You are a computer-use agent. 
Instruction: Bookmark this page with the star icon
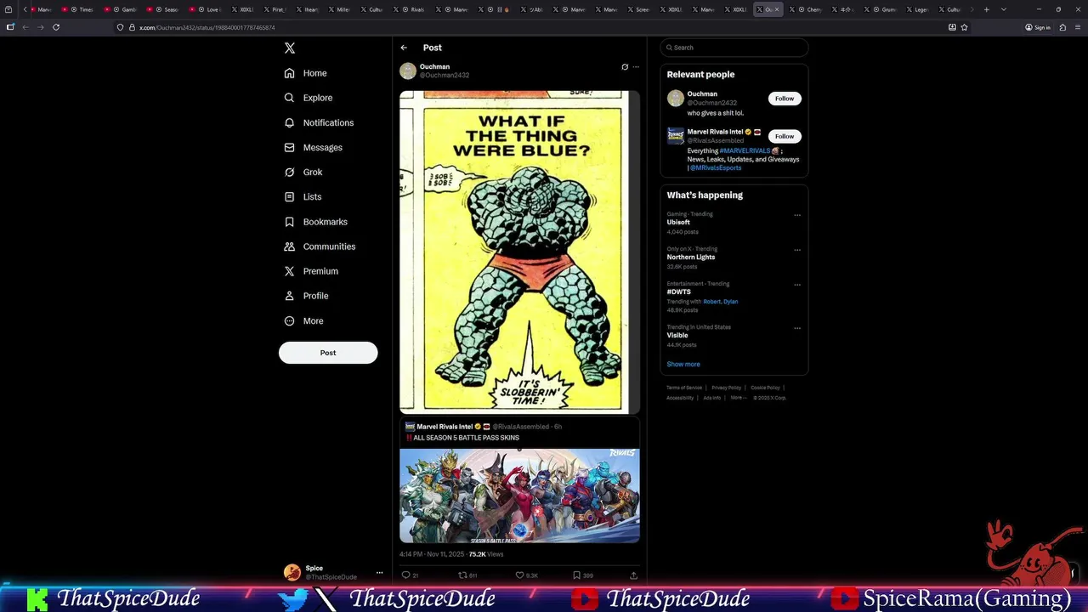pyautogui.click(x=964, y=27)
